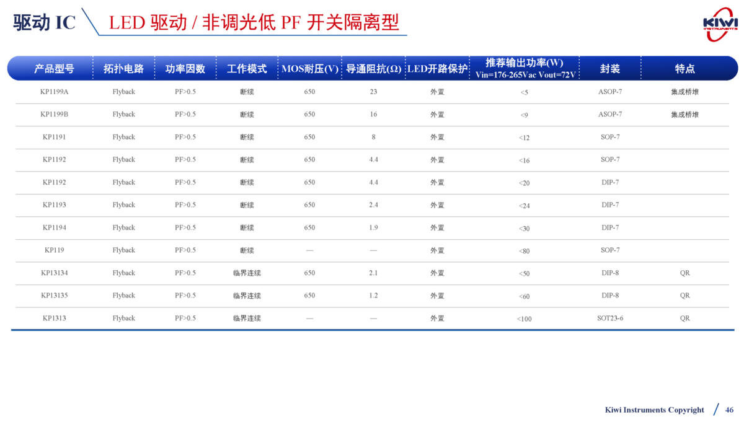The image size is (744, 422).
Task: Click the 特点 column header
Action: 684,69
